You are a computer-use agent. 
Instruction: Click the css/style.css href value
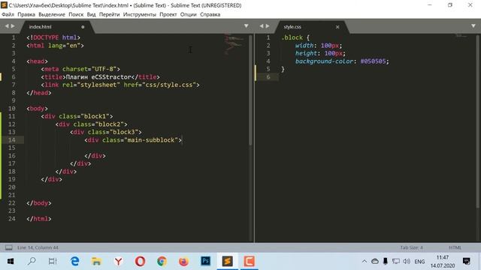tap(169, 85)
